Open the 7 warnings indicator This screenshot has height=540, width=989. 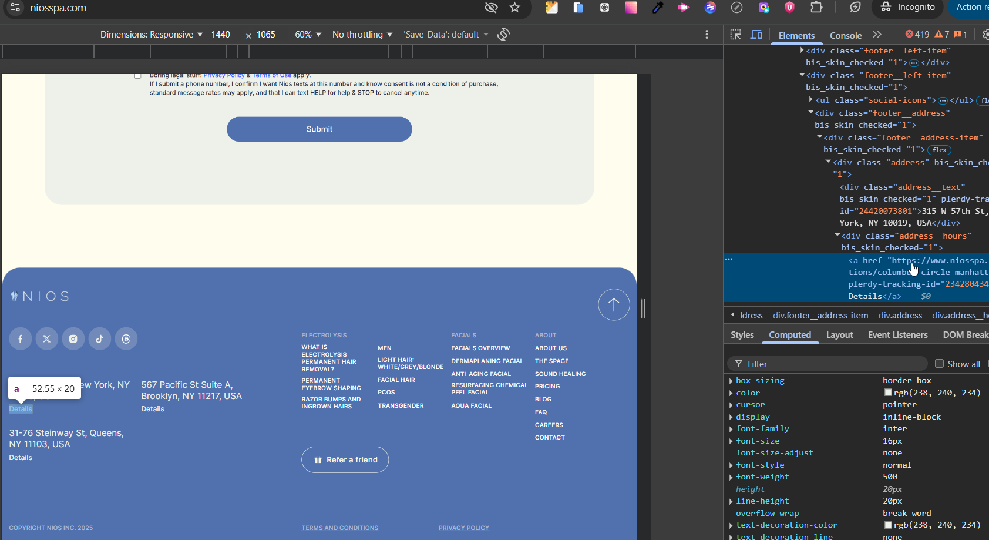[x=942, y=35]
